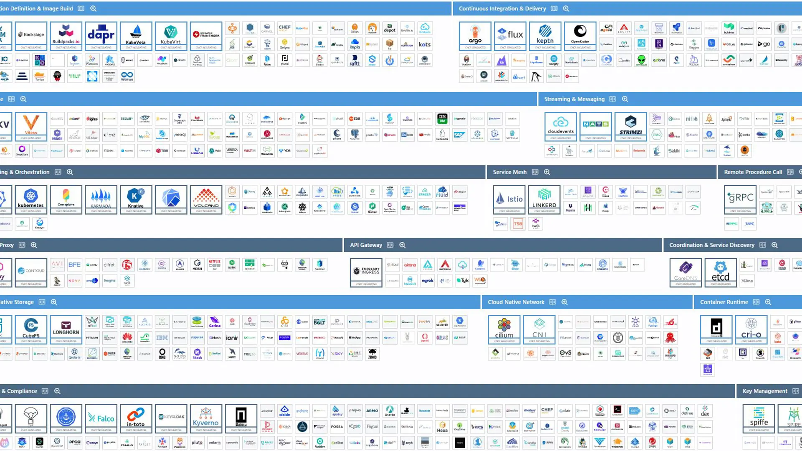Image resolution: width=802 pixels, height=451 pixels.
Task: Zoom into Service Mesh section
Action: tap(547, 172)
